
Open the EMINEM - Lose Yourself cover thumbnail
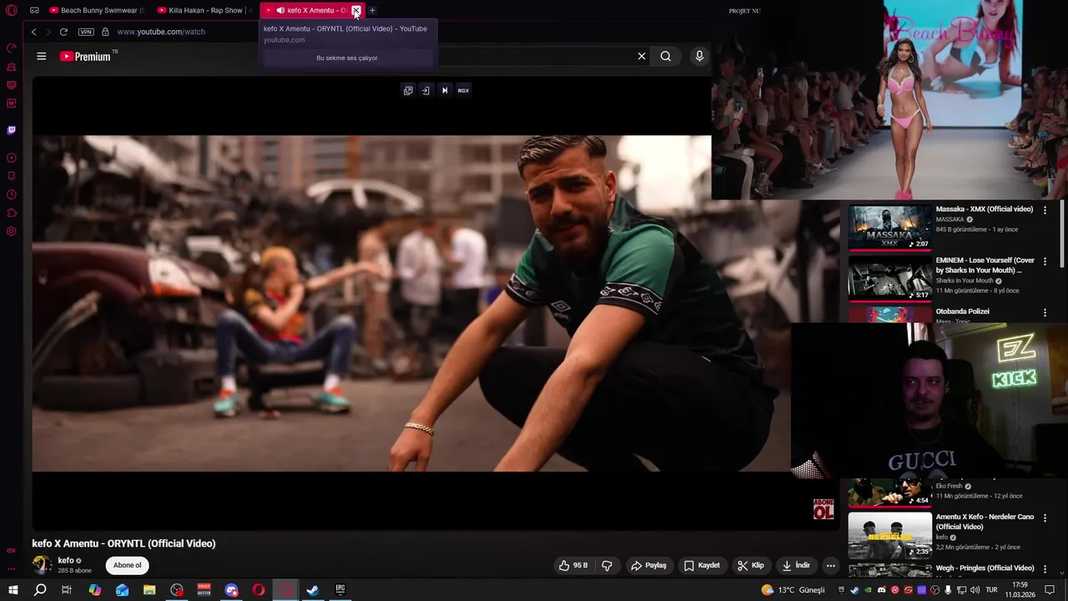coord(889,278)
